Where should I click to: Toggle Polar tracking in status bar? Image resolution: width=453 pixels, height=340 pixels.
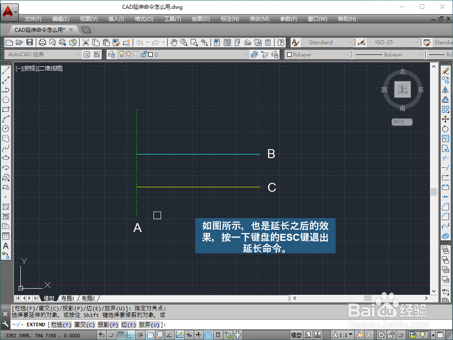click(140, 335)
